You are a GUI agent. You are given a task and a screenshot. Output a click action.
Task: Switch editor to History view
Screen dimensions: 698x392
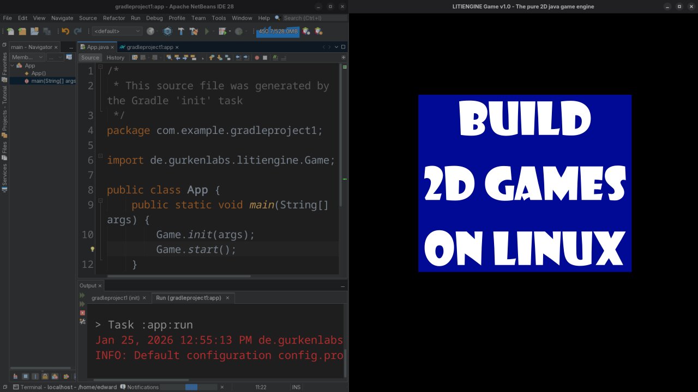[x=115, y=57]
